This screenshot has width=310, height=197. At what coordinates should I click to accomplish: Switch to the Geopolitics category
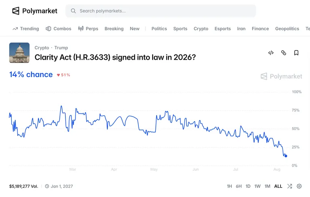pos(287,29)
